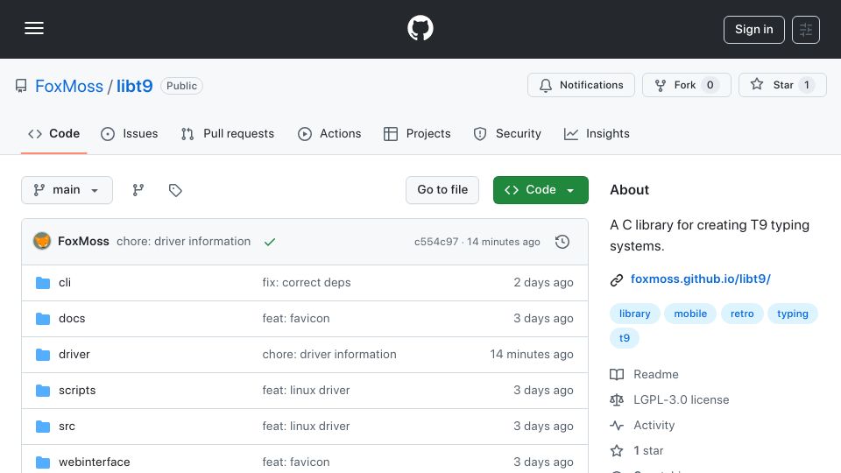Select the typing topic tag
The width and height of the screenshot is (841, 473).
coord(792,314)
